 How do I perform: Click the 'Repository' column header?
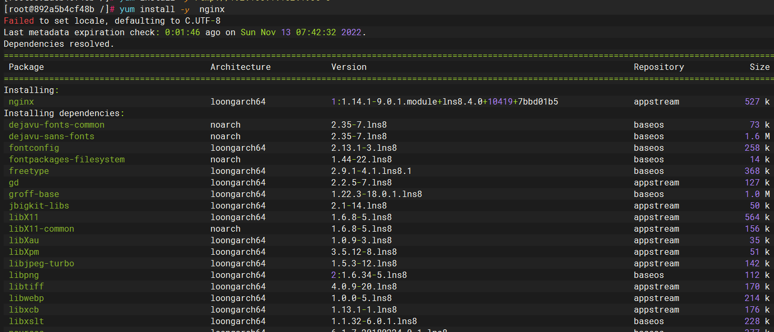point(659,67)
